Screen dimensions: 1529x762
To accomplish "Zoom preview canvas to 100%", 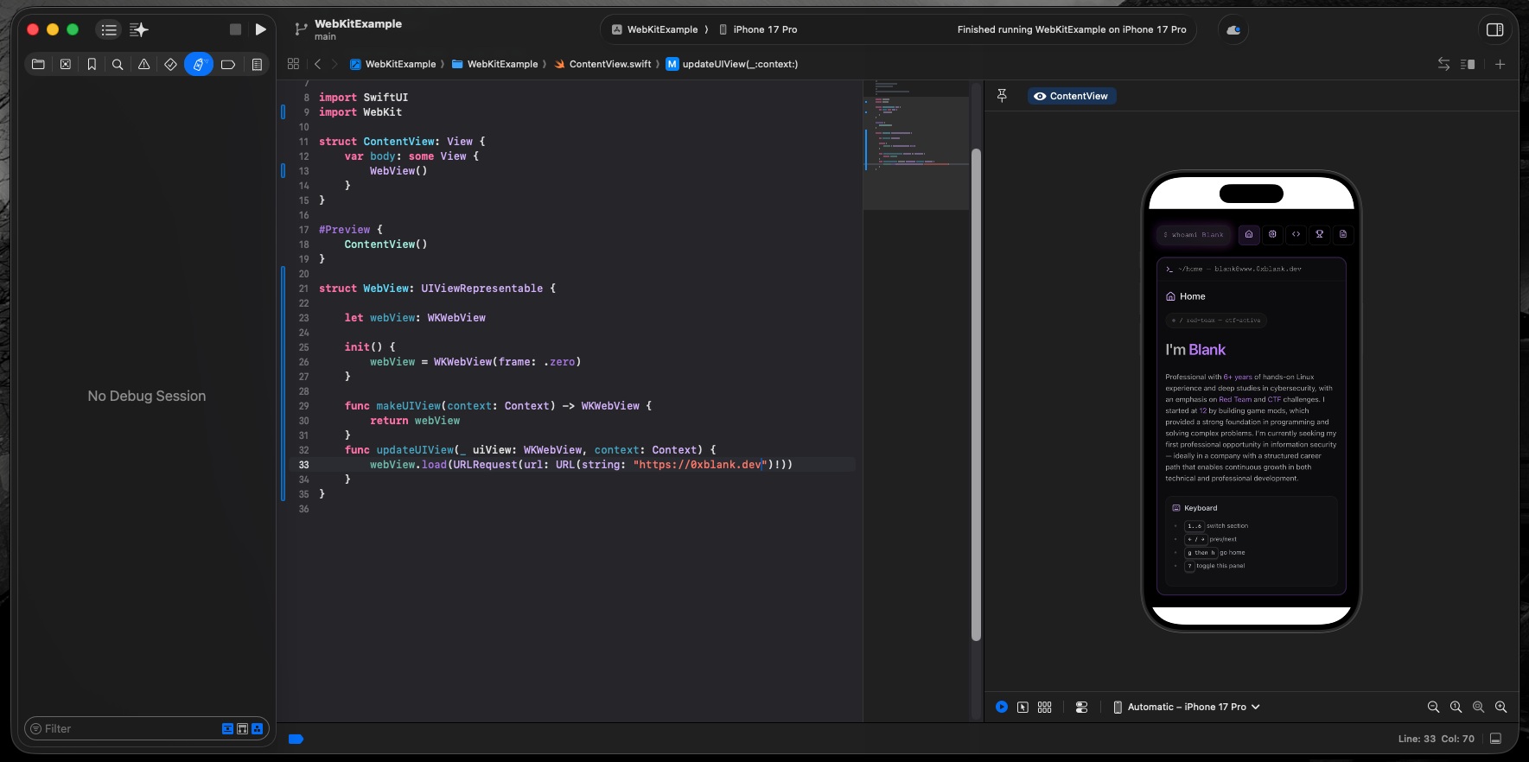I will point(1456,707).
